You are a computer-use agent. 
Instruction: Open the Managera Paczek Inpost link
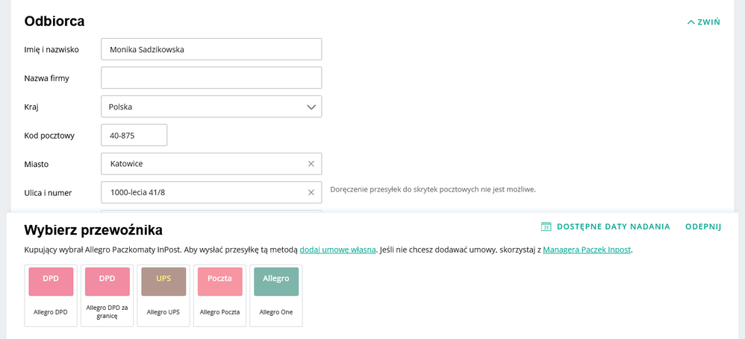(587, 250)
